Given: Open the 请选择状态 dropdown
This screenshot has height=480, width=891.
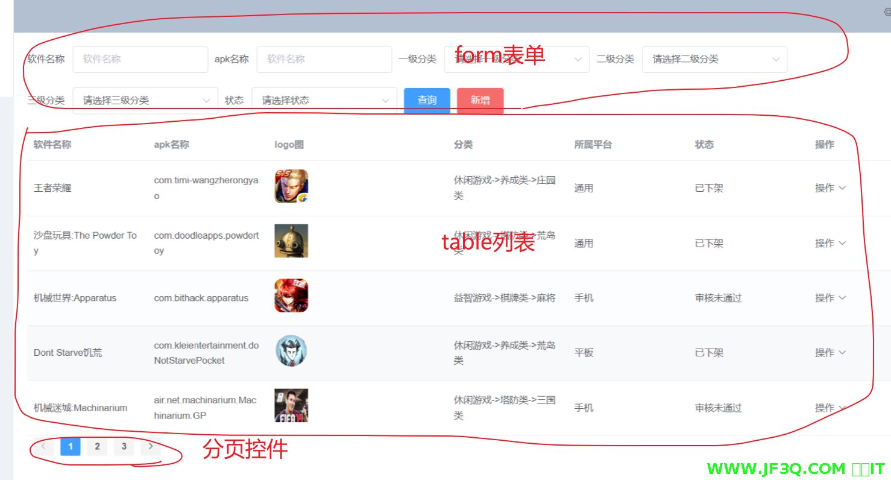Looking at the screenshot, I should [x=324, y=100].
